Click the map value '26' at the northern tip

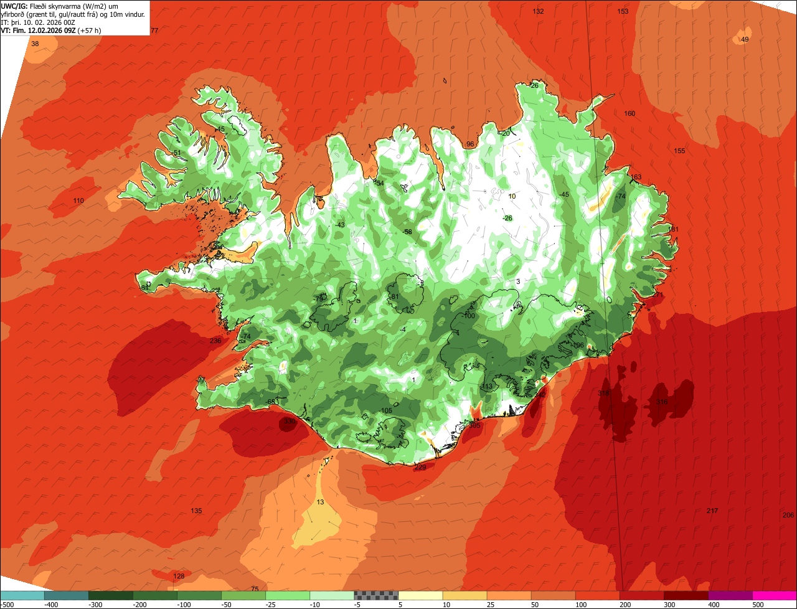click(x=534, y=85)
